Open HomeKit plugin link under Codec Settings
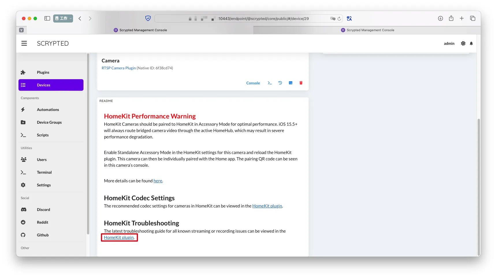Viewport: 497px width, 278px height. [267, 206]
